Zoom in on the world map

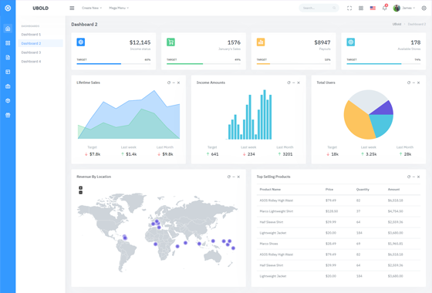(x=81, y=188)
